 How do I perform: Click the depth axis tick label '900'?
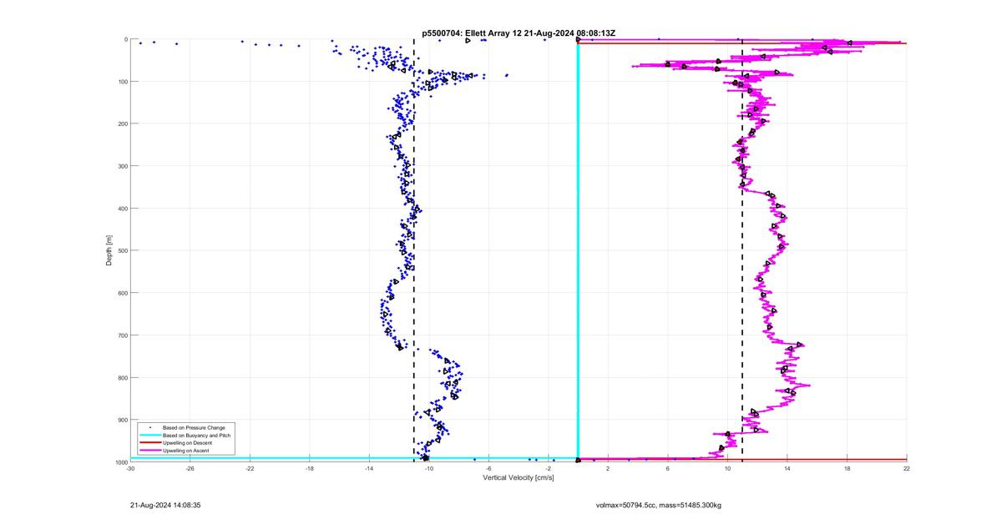point(122,420)
